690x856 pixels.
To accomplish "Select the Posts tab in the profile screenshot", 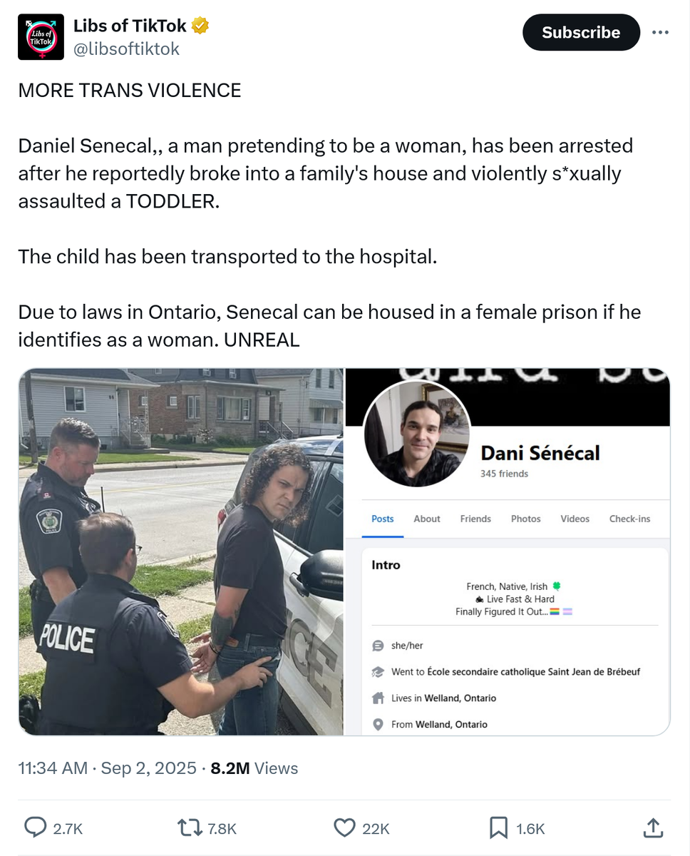I will tap(383, 519).
